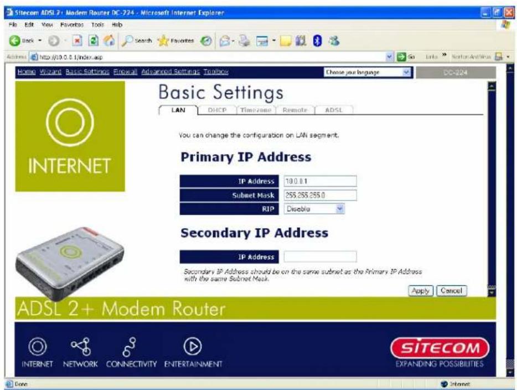
Task: Open the Tools menu
Action: 97,25
